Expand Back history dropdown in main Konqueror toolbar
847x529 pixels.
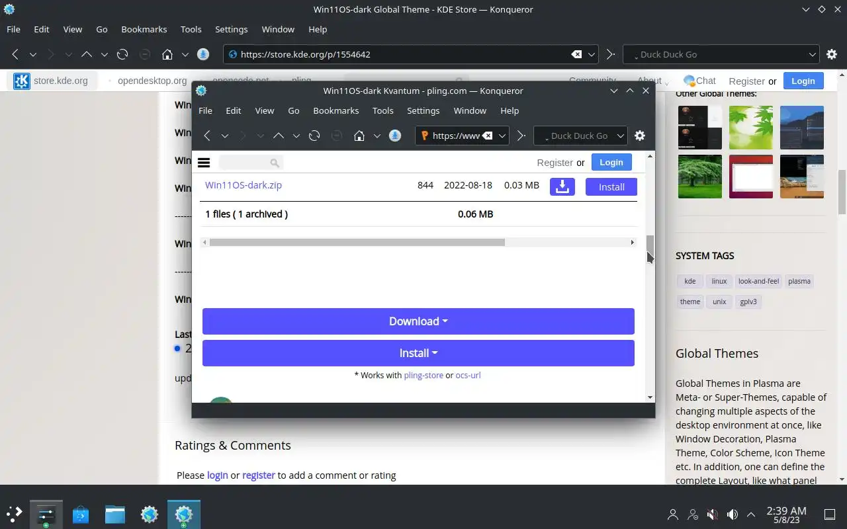32,54
